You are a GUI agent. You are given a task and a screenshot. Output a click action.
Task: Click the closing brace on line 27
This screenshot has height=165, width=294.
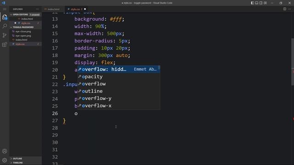64,121
